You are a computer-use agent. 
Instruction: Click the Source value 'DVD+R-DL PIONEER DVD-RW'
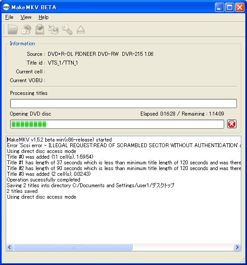100,54
